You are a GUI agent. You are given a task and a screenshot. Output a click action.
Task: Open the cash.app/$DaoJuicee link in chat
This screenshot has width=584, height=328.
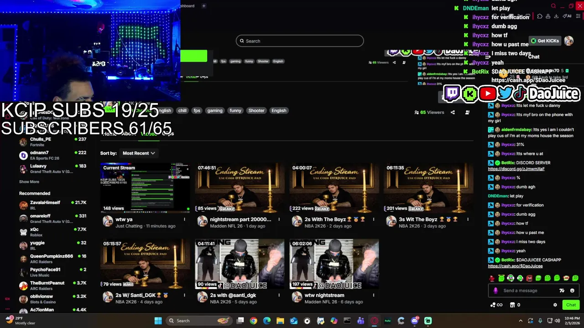[x=515, y=266]
